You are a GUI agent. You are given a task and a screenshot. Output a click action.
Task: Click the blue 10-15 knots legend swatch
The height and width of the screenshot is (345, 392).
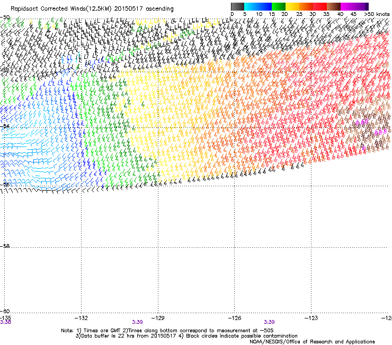265,6
